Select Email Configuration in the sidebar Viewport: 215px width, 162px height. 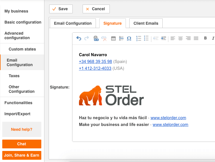[x=22, y=62]
